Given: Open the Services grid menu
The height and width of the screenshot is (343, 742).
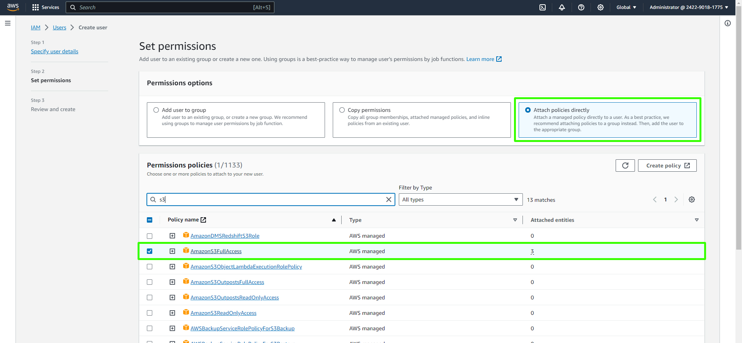Looking at the screenshot, I should [x=46, y=7].
